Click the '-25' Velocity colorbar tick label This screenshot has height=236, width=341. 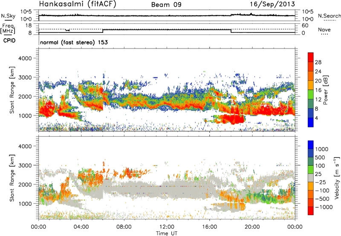[320, 182]
